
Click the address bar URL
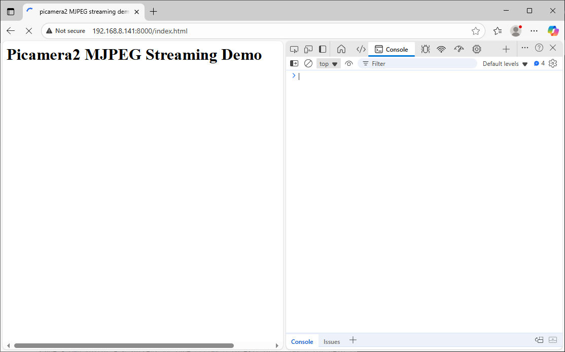[x=140, y=31]
